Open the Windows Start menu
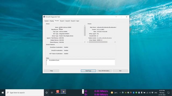This screenshot has width=172, height=96. [3, 93]
